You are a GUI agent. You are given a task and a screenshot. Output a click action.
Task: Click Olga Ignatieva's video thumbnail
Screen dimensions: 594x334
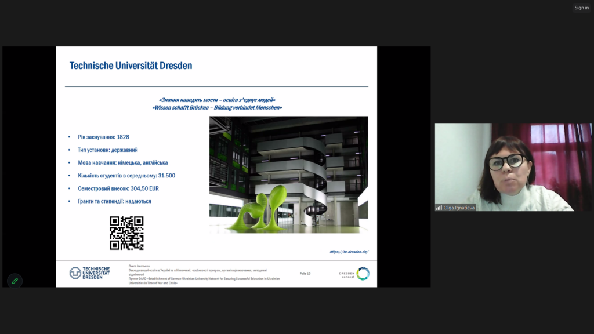pyautogui.click(x=513, y=167)
